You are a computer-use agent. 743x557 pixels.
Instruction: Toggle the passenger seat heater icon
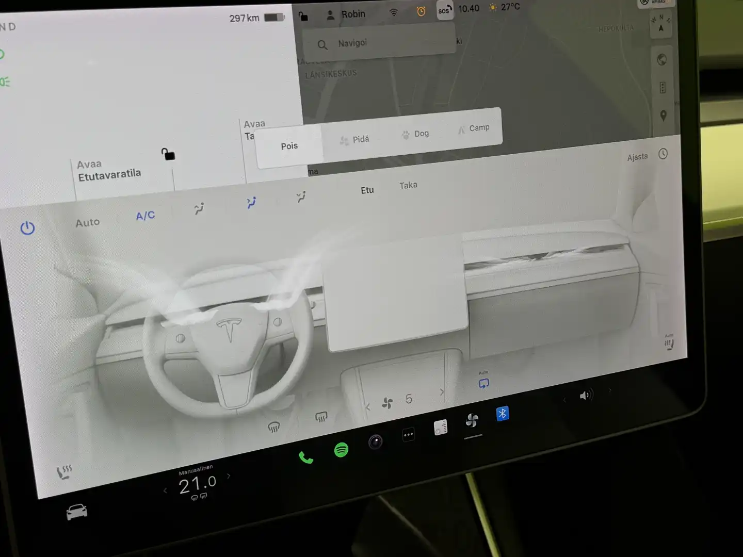pyautogui.click(x=669, y=343)
